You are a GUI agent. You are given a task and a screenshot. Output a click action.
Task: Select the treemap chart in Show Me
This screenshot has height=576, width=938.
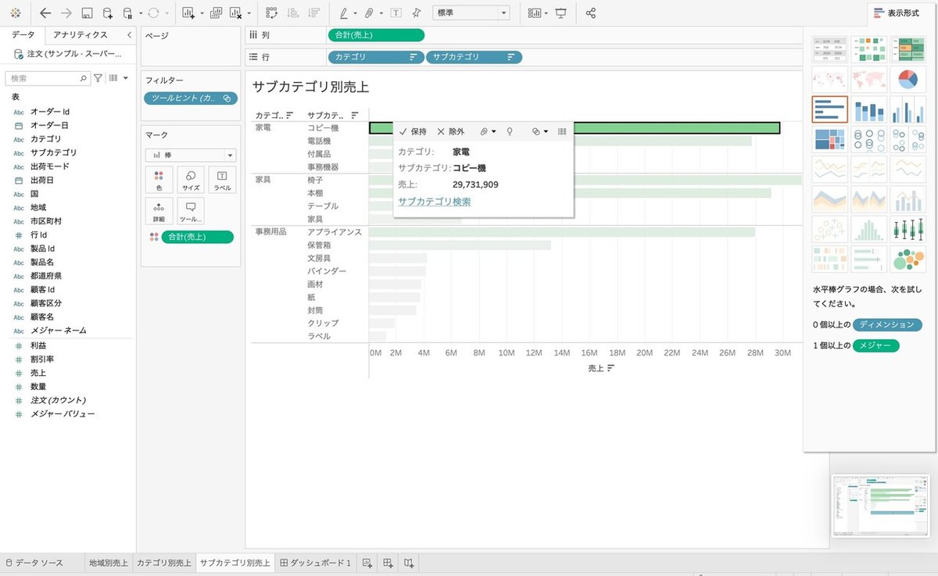830,139
